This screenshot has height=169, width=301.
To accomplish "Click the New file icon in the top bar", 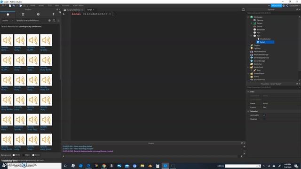I will tap(10, 6).
